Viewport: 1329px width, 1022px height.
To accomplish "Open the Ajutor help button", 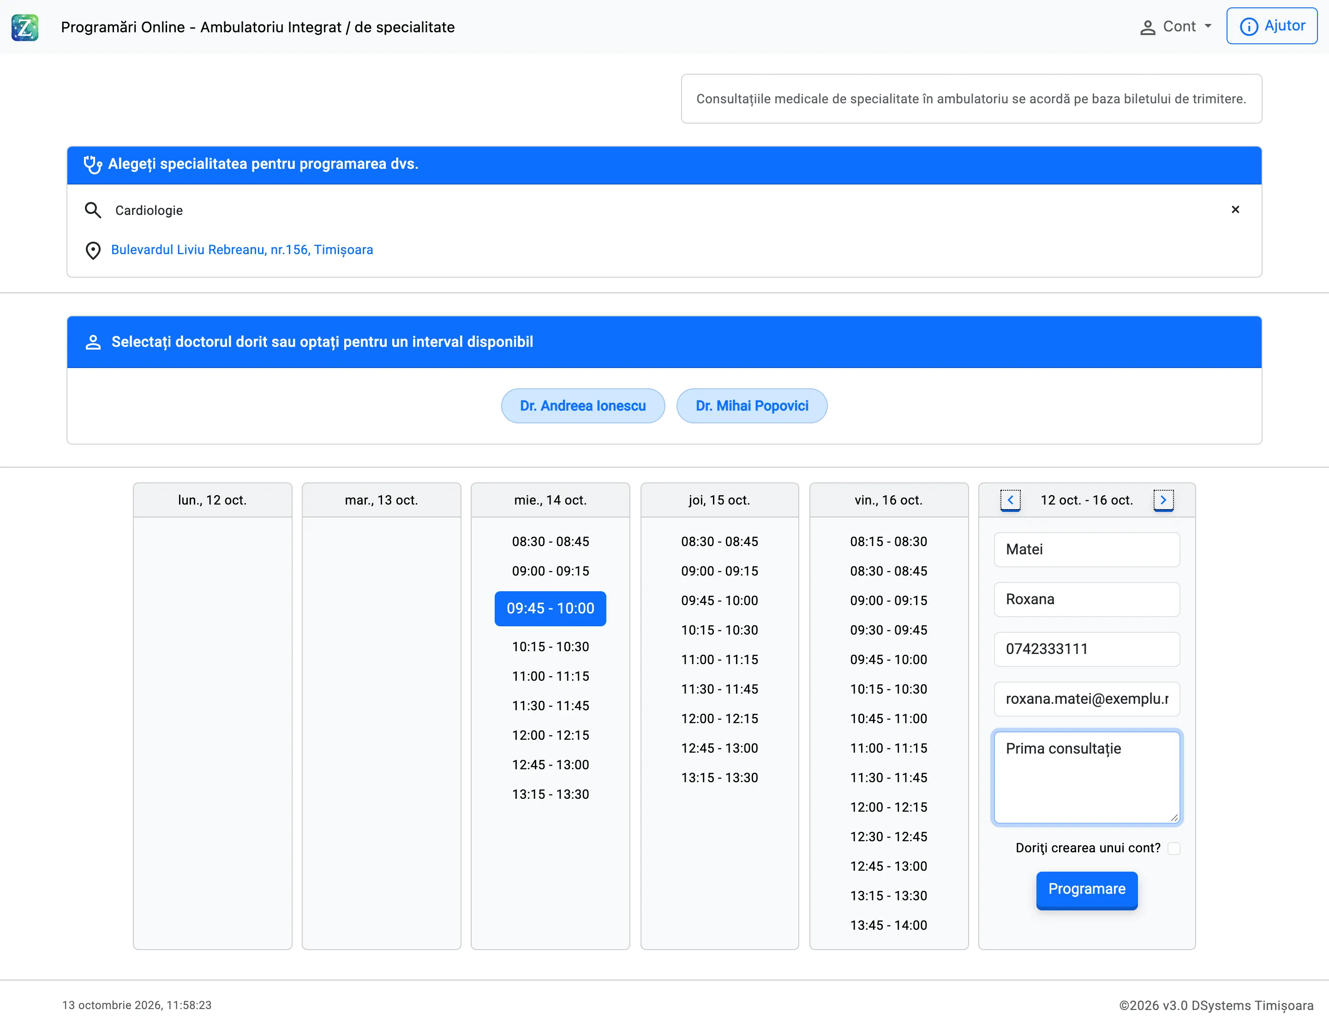I will (1272, 26).
